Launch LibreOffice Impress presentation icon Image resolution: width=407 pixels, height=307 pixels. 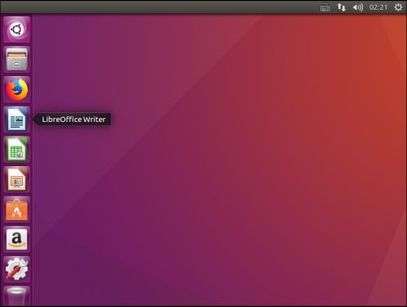pos(16,179)
